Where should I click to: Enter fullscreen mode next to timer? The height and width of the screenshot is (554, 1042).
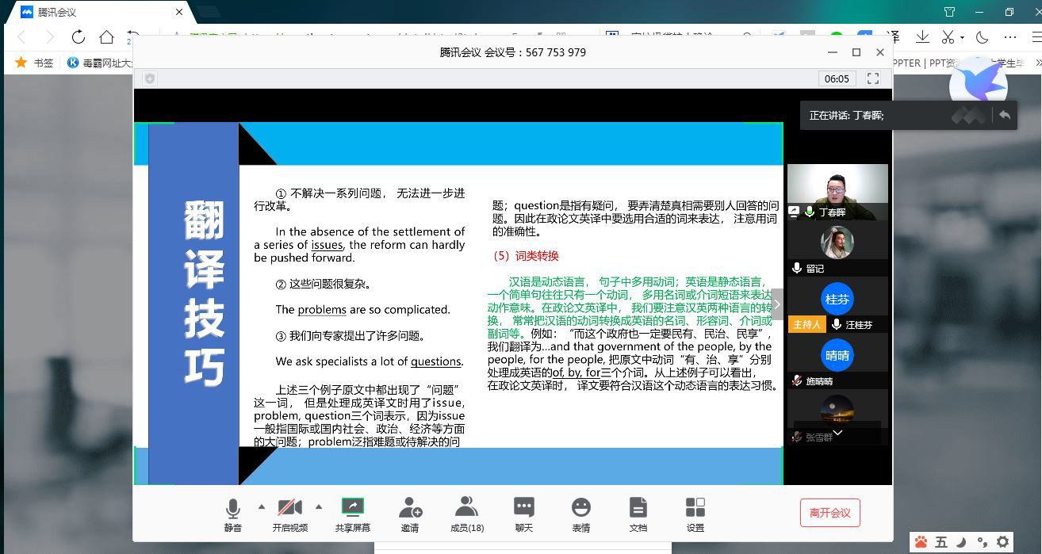(873, 78)
